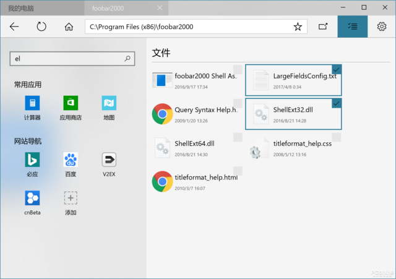Click the ShellExt32.dll file icon
Viewport: 396px width, 279px height.
[261, 114]
